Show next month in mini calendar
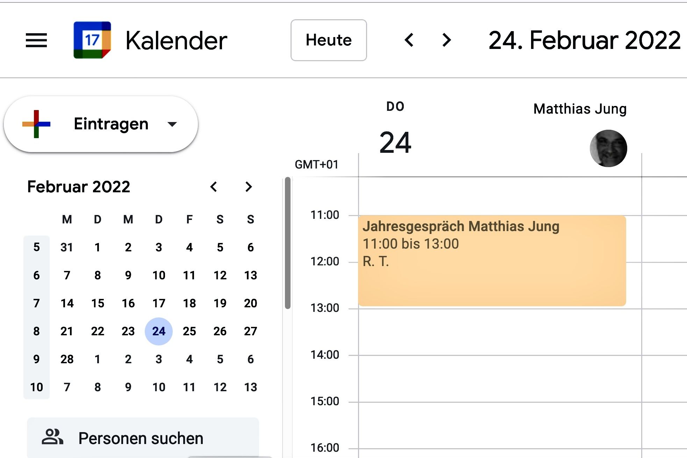Viewport: 687px width, 458px height. point(249,187)
